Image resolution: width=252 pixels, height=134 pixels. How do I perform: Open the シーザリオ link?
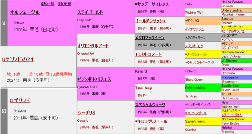pyautogui.click(x=86, y=113)
